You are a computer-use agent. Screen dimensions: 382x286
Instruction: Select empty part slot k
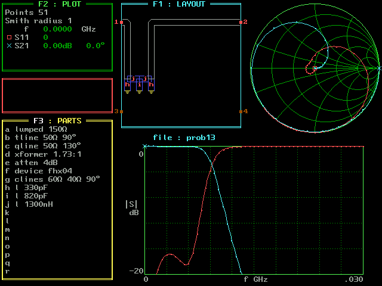pos(7,213)
